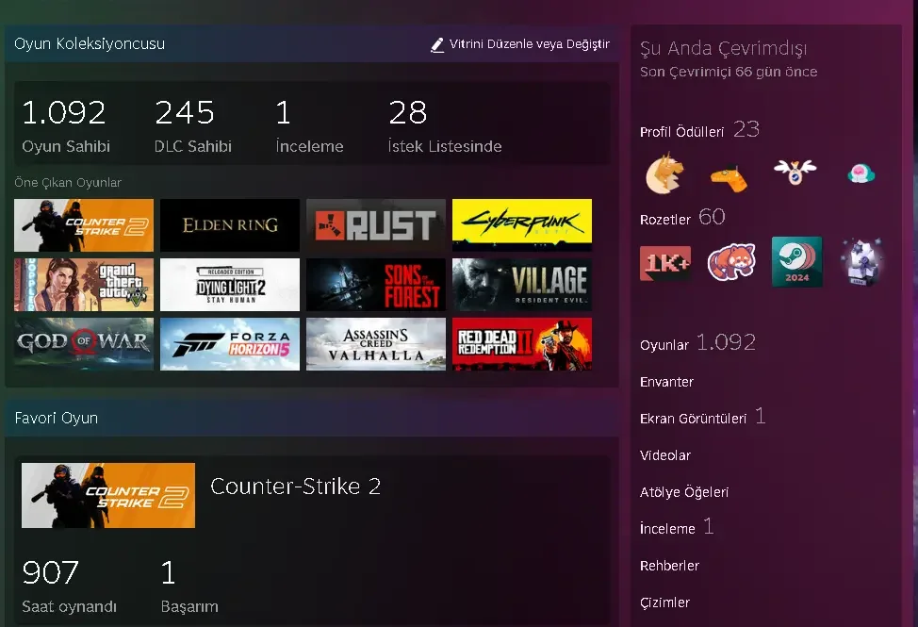The height and width of the screenshot is (627, 918).
Task: Click the pencil icon to edit the showcase
Action: coord(437,44)
